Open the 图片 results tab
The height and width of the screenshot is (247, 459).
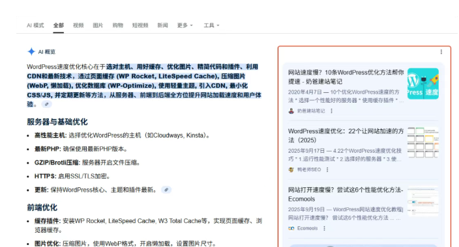(x=98, y=25)
